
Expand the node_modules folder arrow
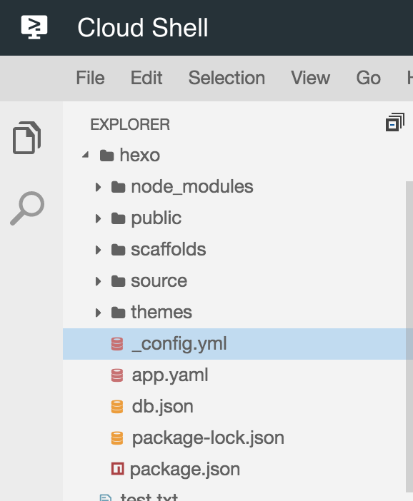tap(98, 187)
